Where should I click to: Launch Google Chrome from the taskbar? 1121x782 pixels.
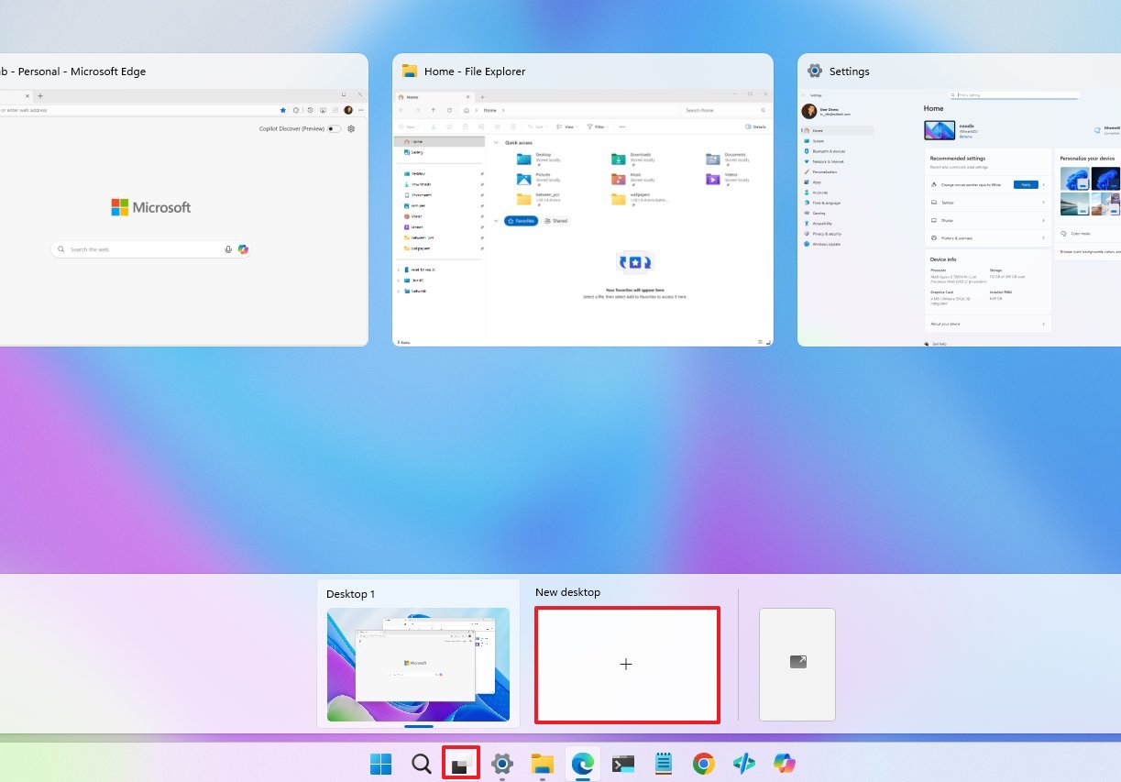(x=702, y=762)
